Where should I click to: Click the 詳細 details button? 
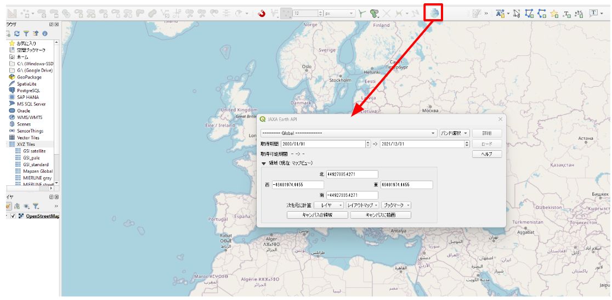(x=487, y=133)
